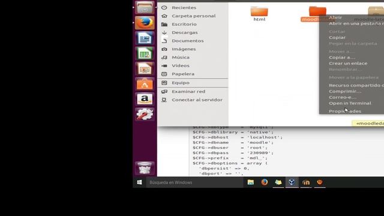Select Copiar from the context menu
The height and width of the screenshot is (216, 384).
coord(337,37)
